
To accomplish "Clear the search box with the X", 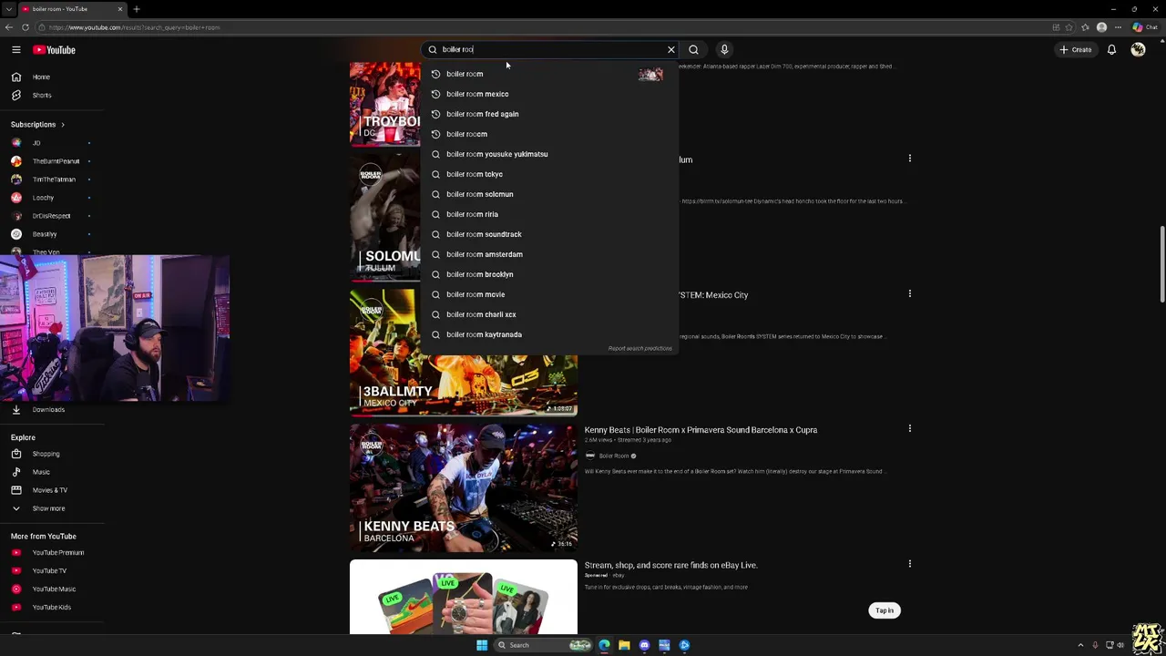I will click(x=671, y=49).
